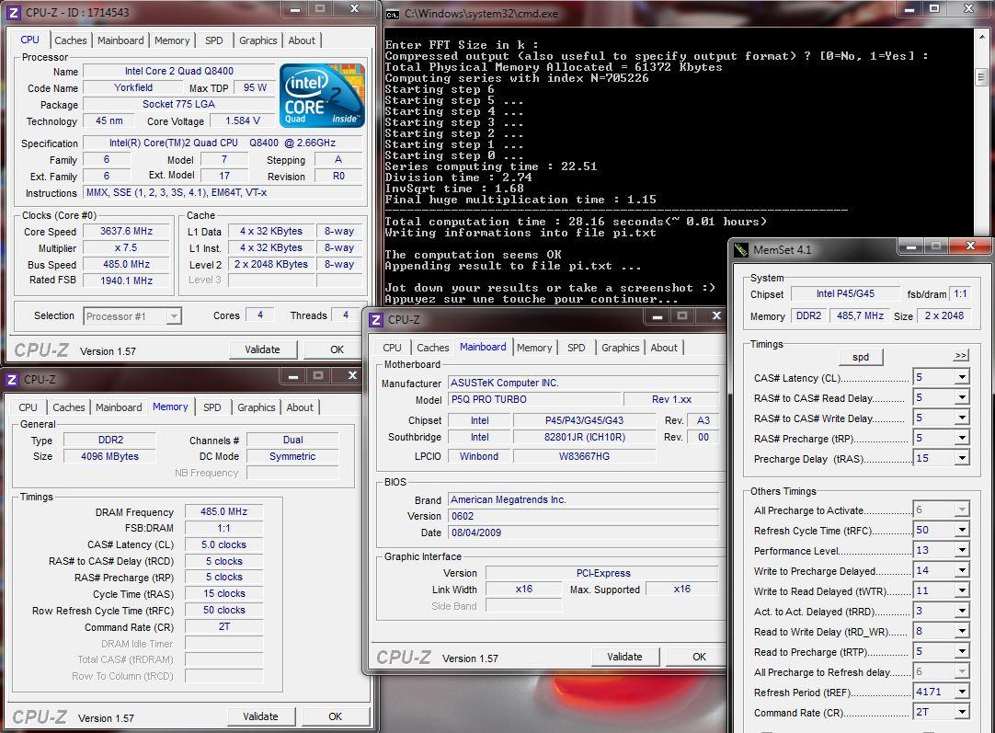
Task: Open the CAS# Latency (CL) dropdown in MemSet
Action: (x=962, y=378)
